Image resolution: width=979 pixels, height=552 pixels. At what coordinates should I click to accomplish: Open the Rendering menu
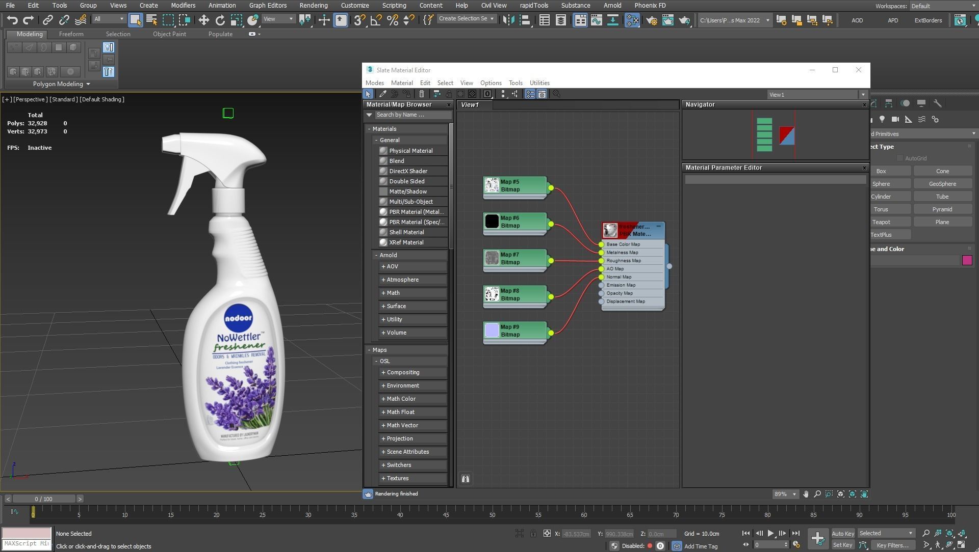coord(313,5)
